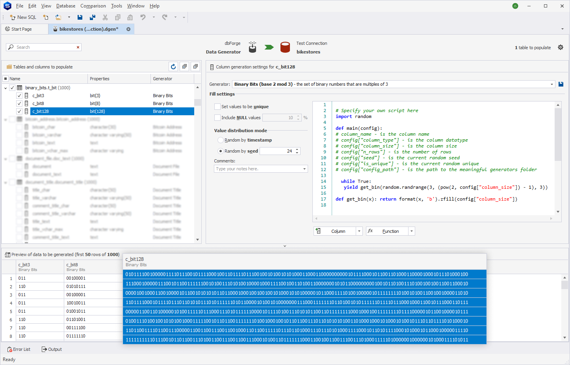The height and width of the screenshot is (365, 570).
Task: Click the New SQL toolbar button
Action: (x=23, y=17)
